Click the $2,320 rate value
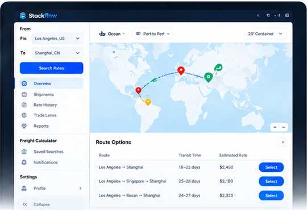Viewport: 307px width, 210px height. [x=226, y=195]
